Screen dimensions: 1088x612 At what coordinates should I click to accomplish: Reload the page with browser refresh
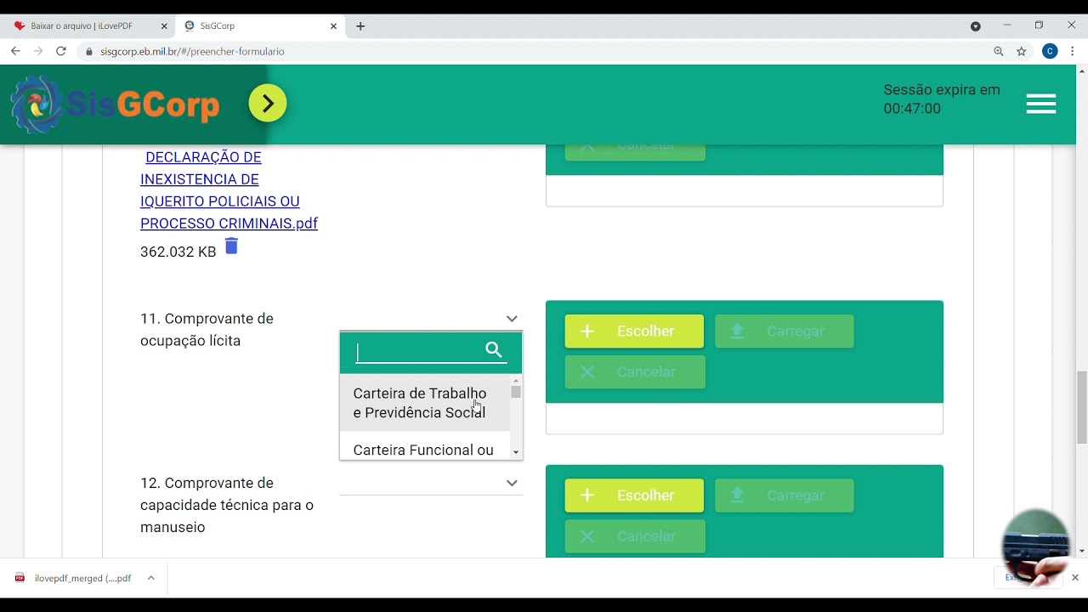tap(61, 51)
